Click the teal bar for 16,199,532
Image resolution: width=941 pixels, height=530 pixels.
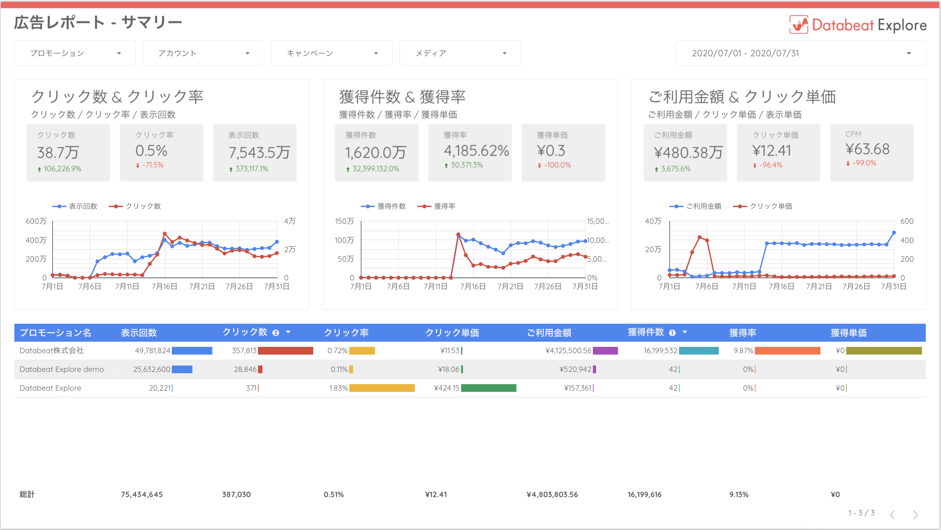click(x=699, y=351)
